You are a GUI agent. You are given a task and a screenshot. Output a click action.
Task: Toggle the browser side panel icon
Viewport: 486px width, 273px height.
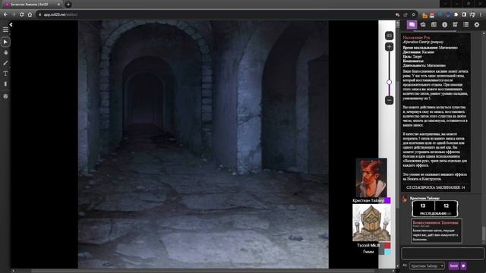tap(464, 14)
